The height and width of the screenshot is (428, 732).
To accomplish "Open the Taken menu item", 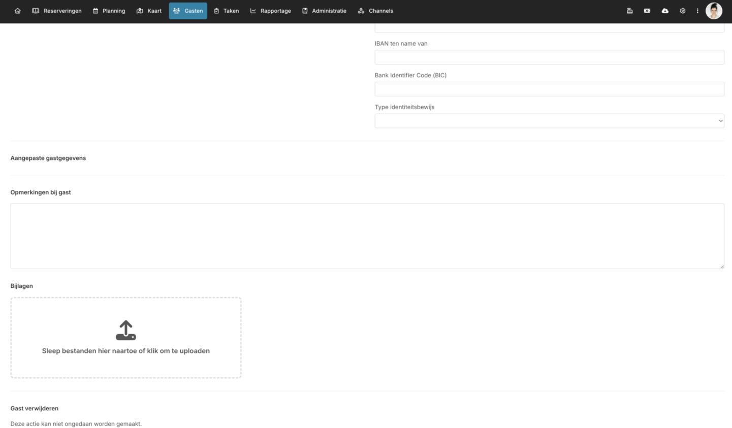I will pyautogui.click(x=226, y=11).
